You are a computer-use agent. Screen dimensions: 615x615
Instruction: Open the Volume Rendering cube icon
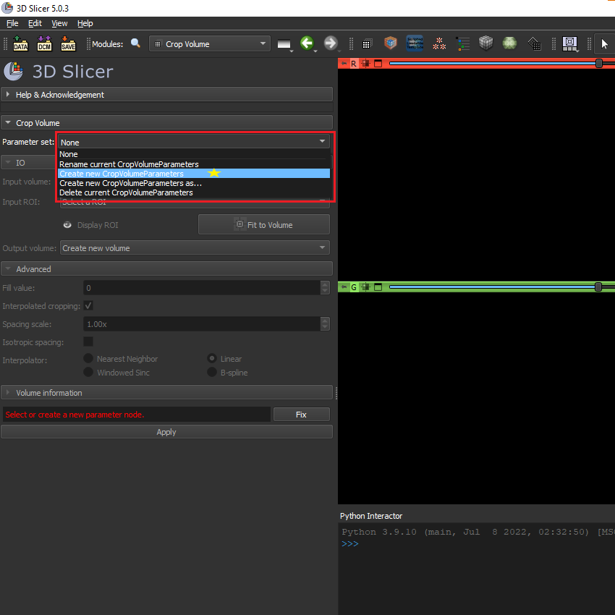point(390,43)
